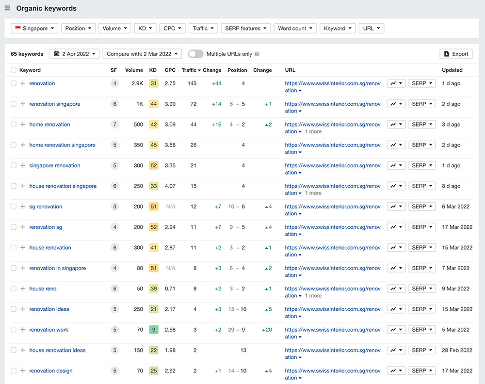The image size is (485, 384).
Task: Click the green KD badge showing 9
Action: coord(153,330)
